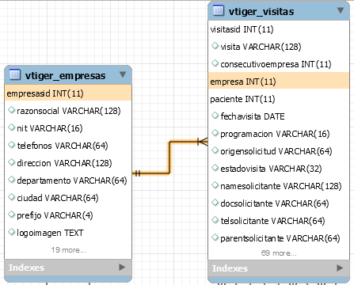354x285 pixels.
Task: Select the paciente INT(11) column row
Action: 279,99
